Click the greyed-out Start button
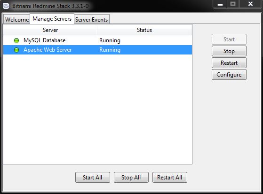Image resolution: width=263 pixels, height=194 pixels. pos(229,39)
